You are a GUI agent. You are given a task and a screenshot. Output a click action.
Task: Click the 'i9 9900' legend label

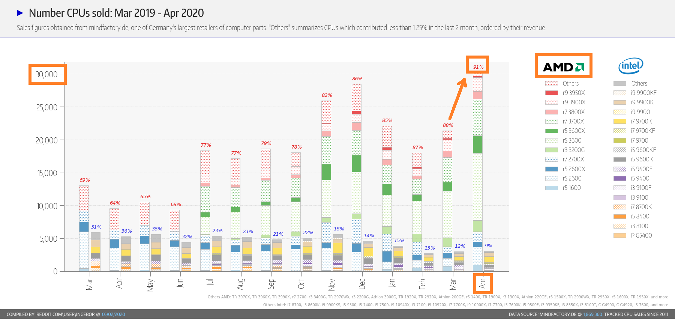(640, 112)
